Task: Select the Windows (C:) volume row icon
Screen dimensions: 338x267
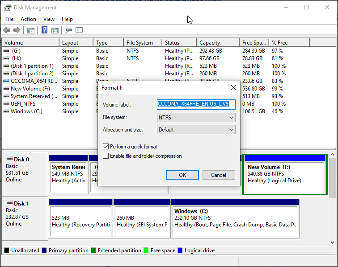Action: 6,111
